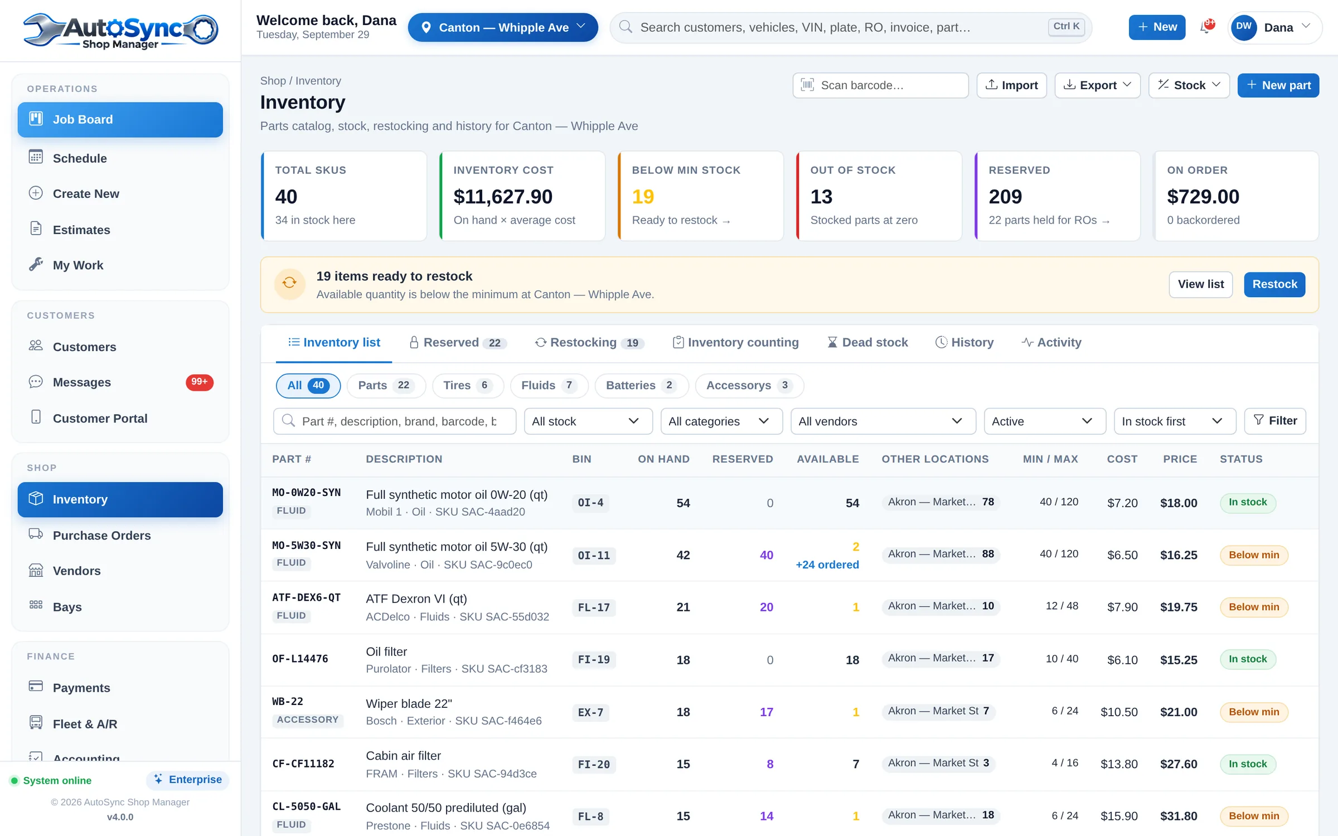
Task: Click the View list button
Action: 1201,284
